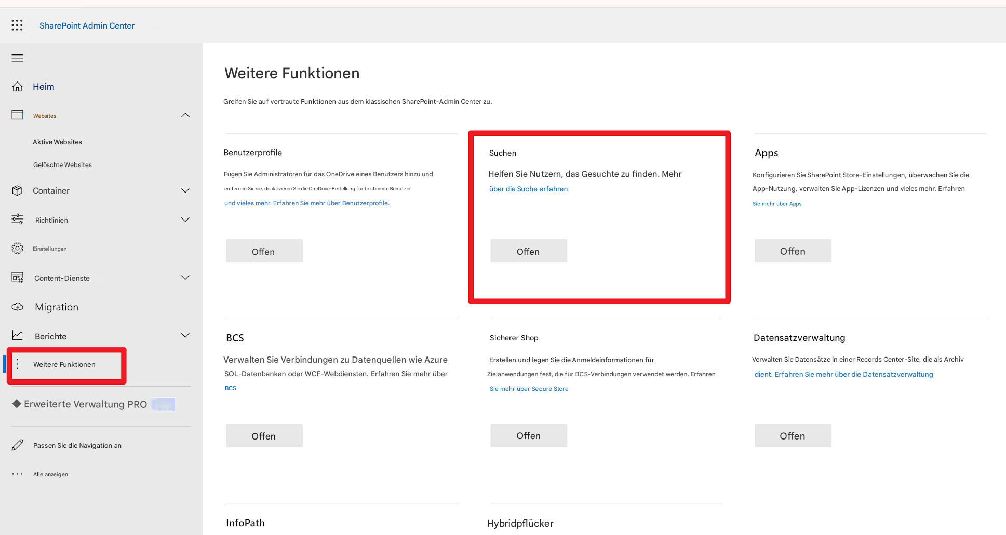1006x535 pixels.
Task: Open Apps with its Offen button
Action: click(793, 251)
